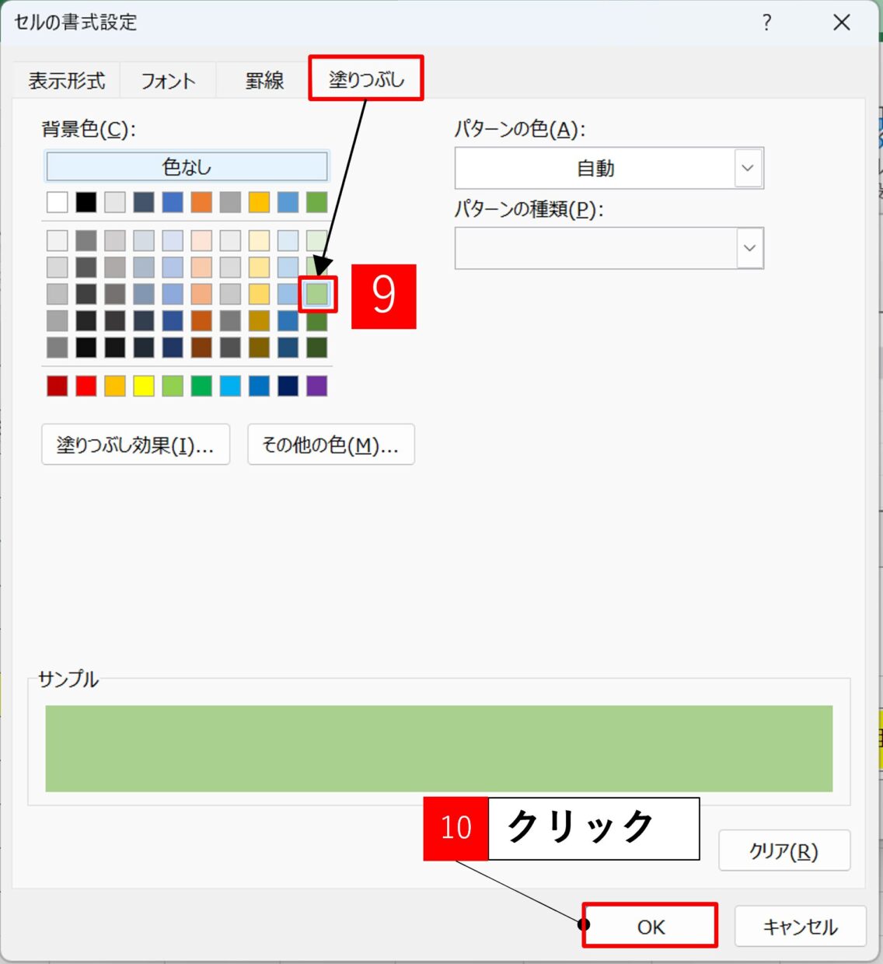883x964 pixels.
Task: Click the クリア(R) button
Action: click(784, 850)
